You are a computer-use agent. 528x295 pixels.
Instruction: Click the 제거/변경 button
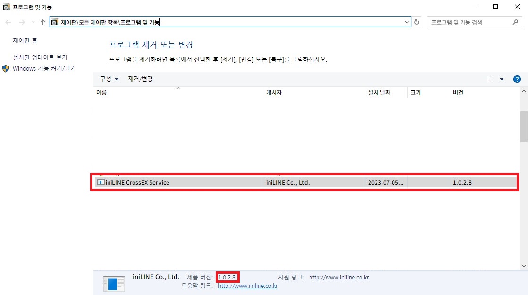[140, 79]
